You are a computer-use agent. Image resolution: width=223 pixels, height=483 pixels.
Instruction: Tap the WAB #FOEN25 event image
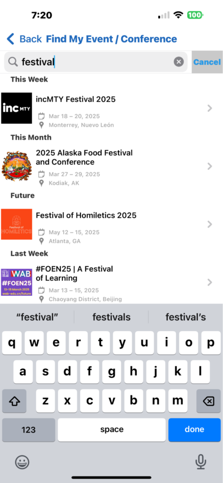(17, 282)
